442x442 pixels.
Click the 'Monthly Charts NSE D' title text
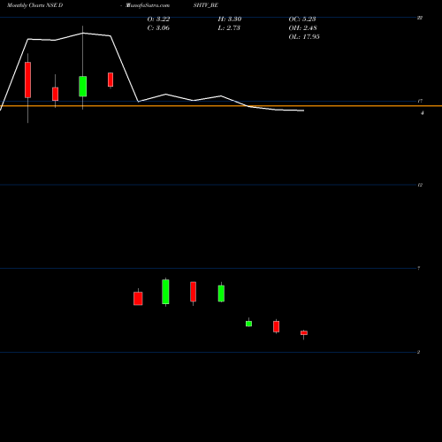[34, 5]
